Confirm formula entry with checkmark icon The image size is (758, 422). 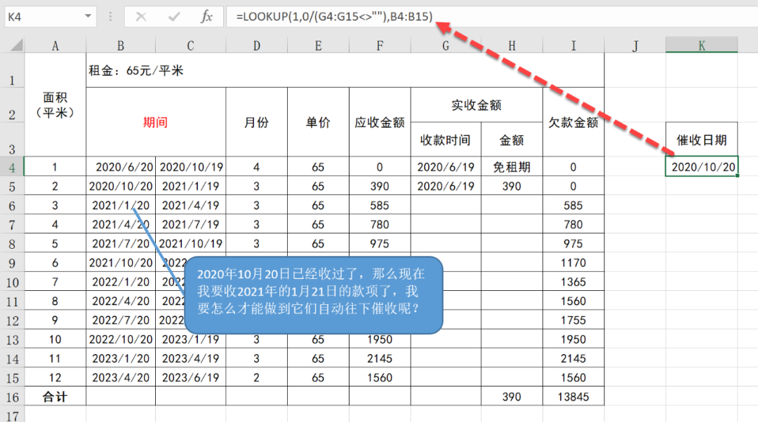click(174, 17)
